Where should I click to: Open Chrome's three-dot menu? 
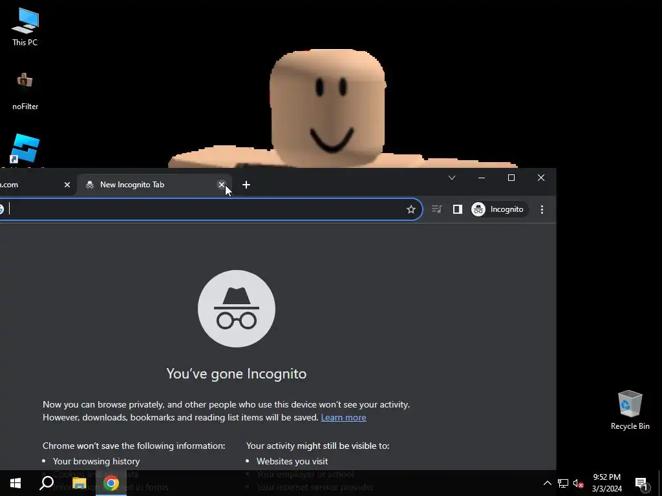[542, 209]
